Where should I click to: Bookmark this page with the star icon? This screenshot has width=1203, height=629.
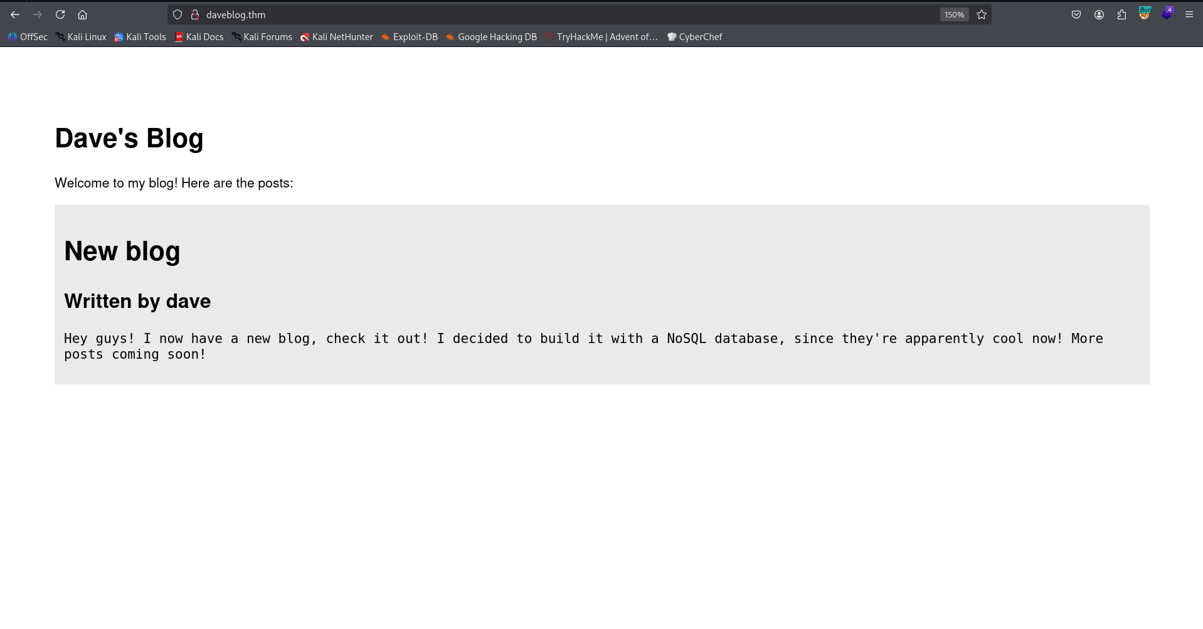tap(982, 14)
